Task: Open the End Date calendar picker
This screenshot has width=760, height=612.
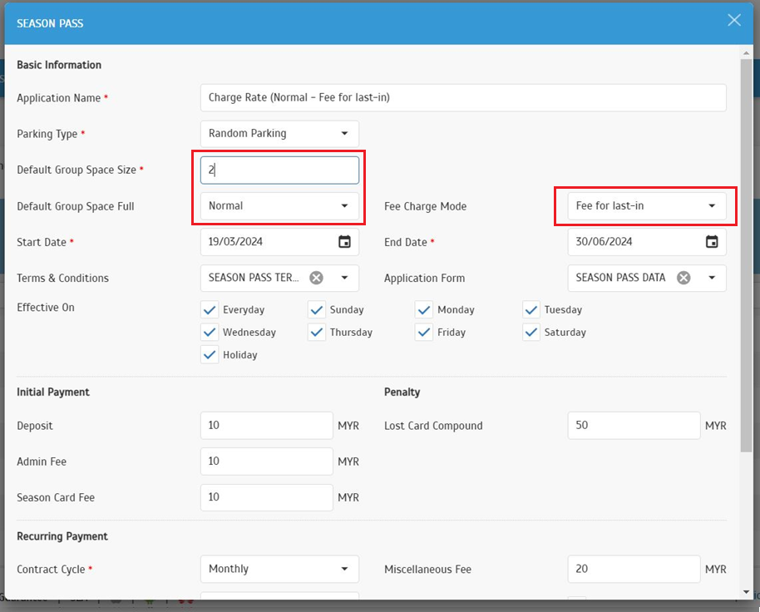Action: pyautogui.click(x=712, y=242)
